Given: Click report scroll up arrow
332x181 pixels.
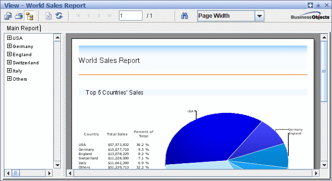Looking at the screenshot, I should 324,38.
